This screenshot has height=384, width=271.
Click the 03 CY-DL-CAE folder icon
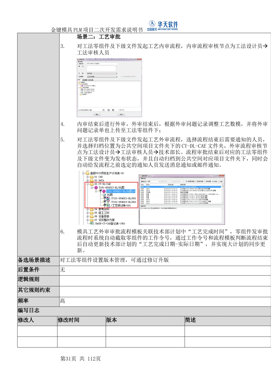(92, 184)
